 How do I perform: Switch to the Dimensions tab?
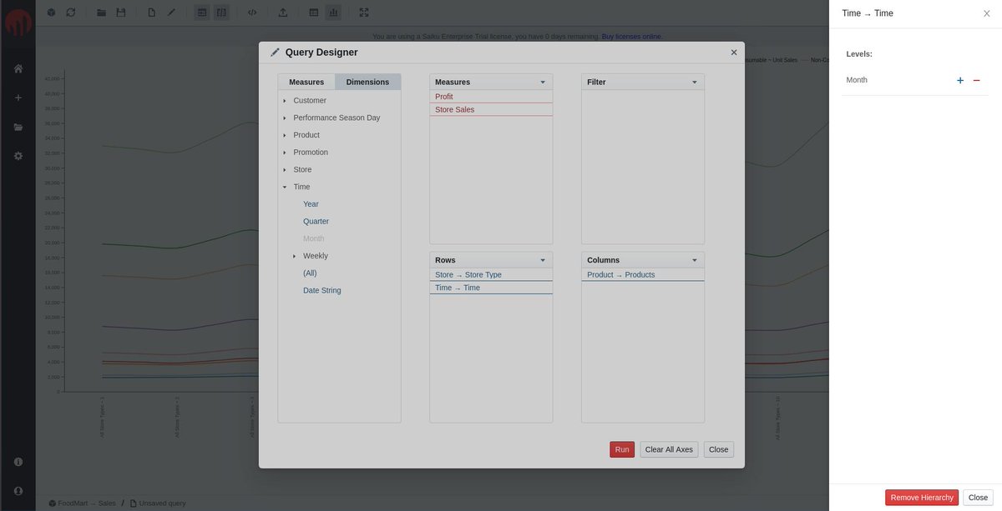coord(367,82)
